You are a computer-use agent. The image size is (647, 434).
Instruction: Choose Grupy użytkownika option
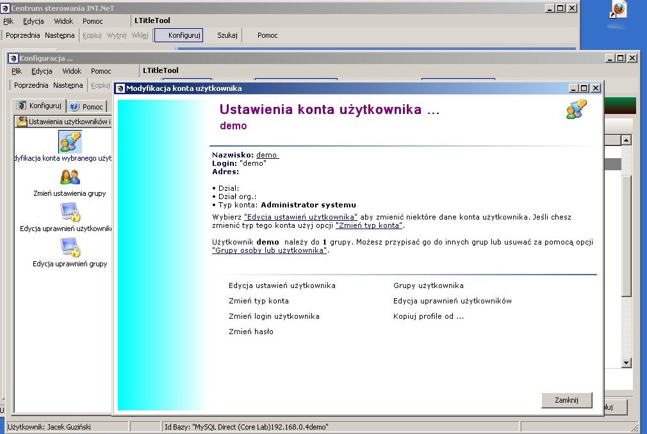[x=429, y=285]
